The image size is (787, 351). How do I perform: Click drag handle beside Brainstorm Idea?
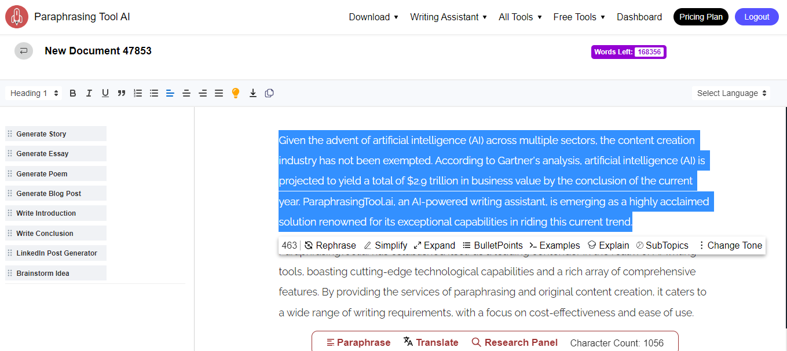tap(9, 273)
